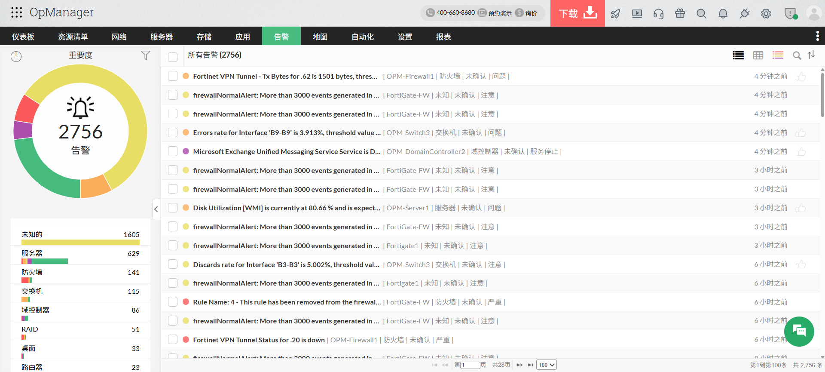
Task: Click the 未知的 yellow category bar
Action: coord(80,243)
